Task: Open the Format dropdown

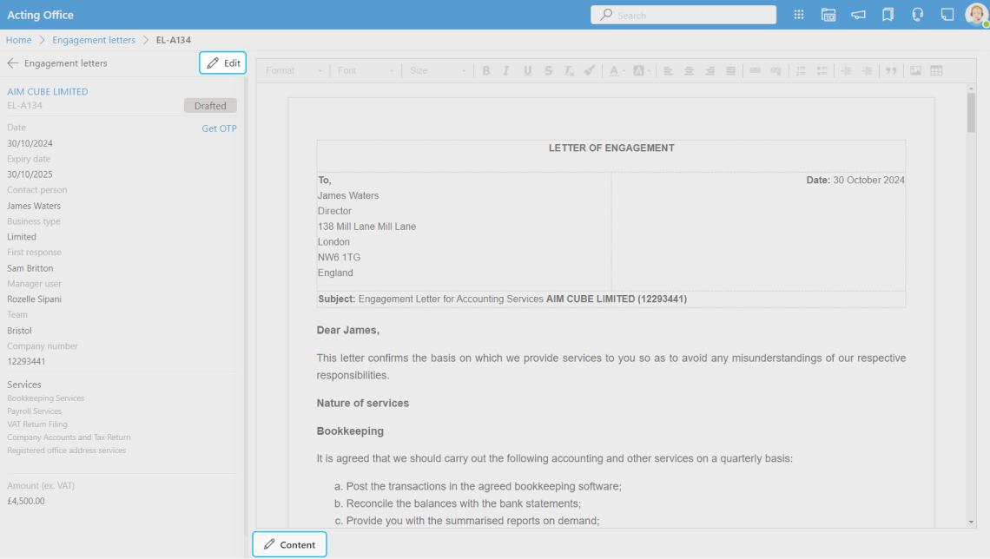Action: pos(294,70)
